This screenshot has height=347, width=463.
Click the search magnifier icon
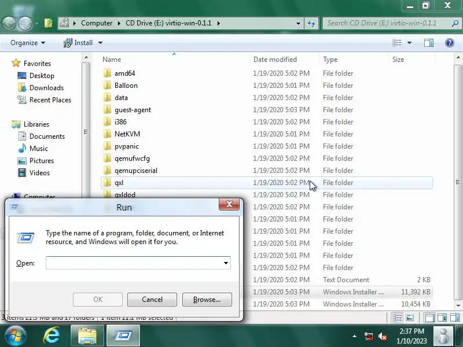455,23
